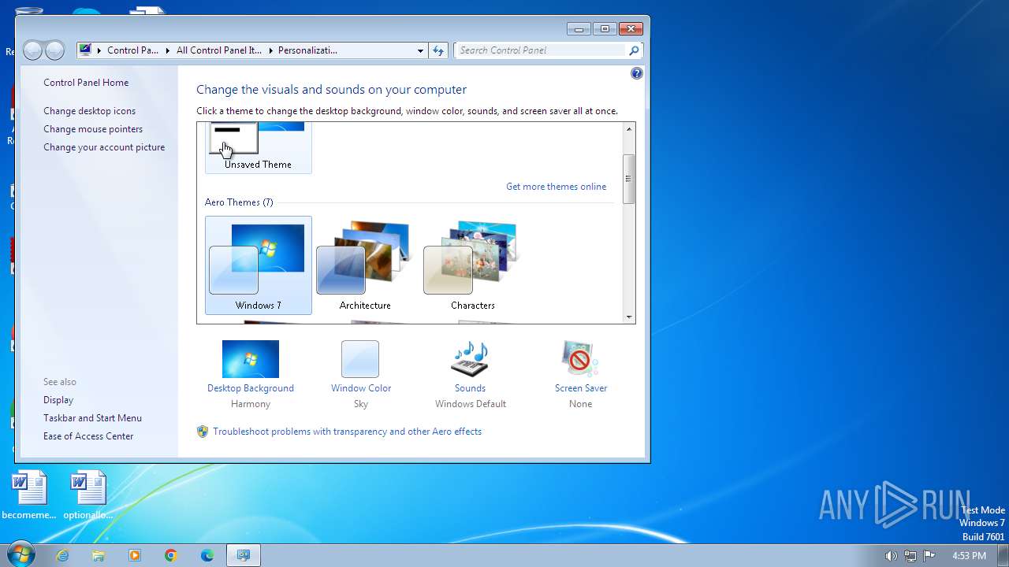This screenshot has height=567, width=1009.
Task: Click the Control Pa... breadcrumb segment
Action: click(x=132, y=50)
